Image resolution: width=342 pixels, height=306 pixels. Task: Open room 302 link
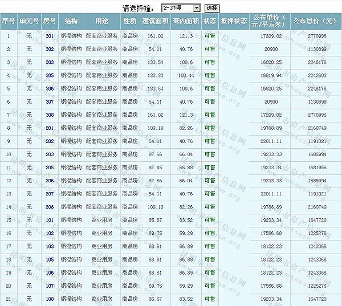point(50,49)
